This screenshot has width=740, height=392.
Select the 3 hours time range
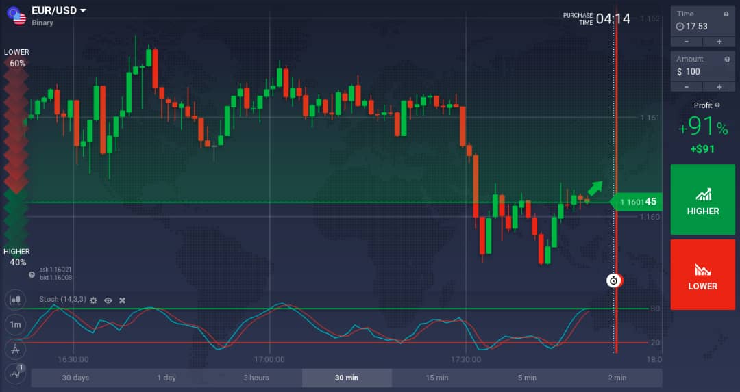256,378
